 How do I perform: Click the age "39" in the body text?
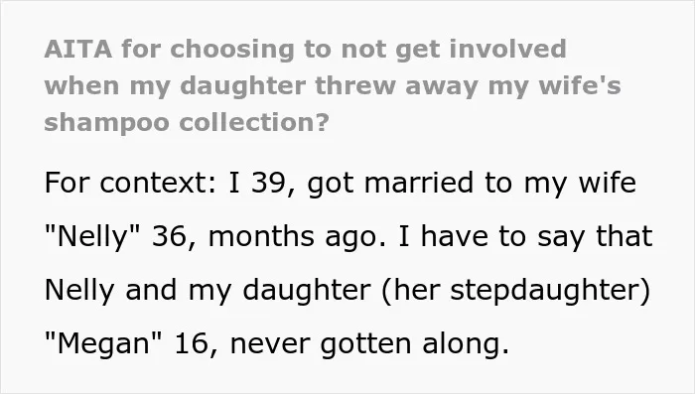click(268, 183)
